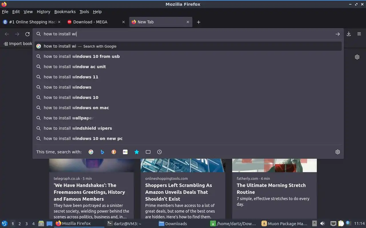Switch to virtual desktop 2
366x228 pixels.
click(x=19, y=224)
